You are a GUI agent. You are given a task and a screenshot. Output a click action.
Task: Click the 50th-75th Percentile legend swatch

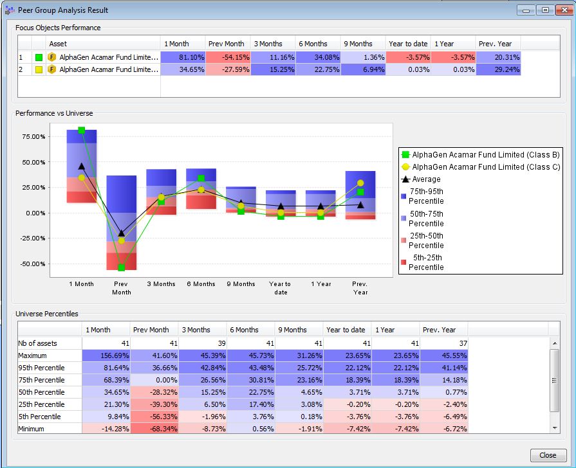(x=404, y=219)
